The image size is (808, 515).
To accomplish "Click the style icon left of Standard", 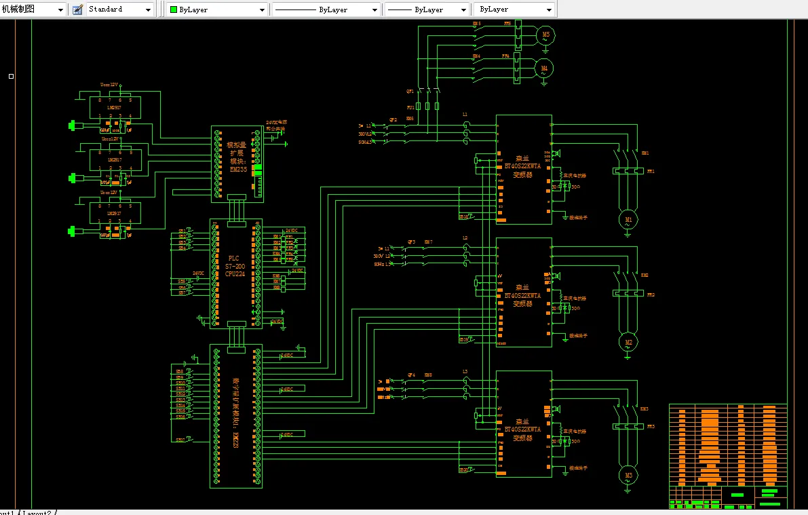I will (77, 9).
